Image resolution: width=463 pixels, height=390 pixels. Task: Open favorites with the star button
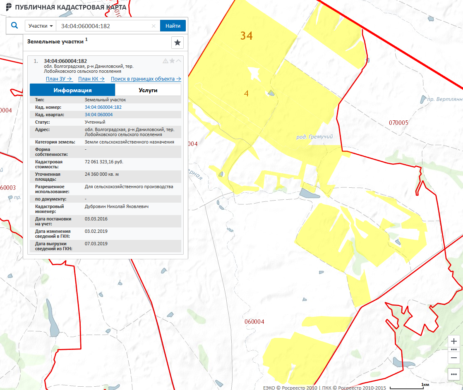click(x=178, y=43)
